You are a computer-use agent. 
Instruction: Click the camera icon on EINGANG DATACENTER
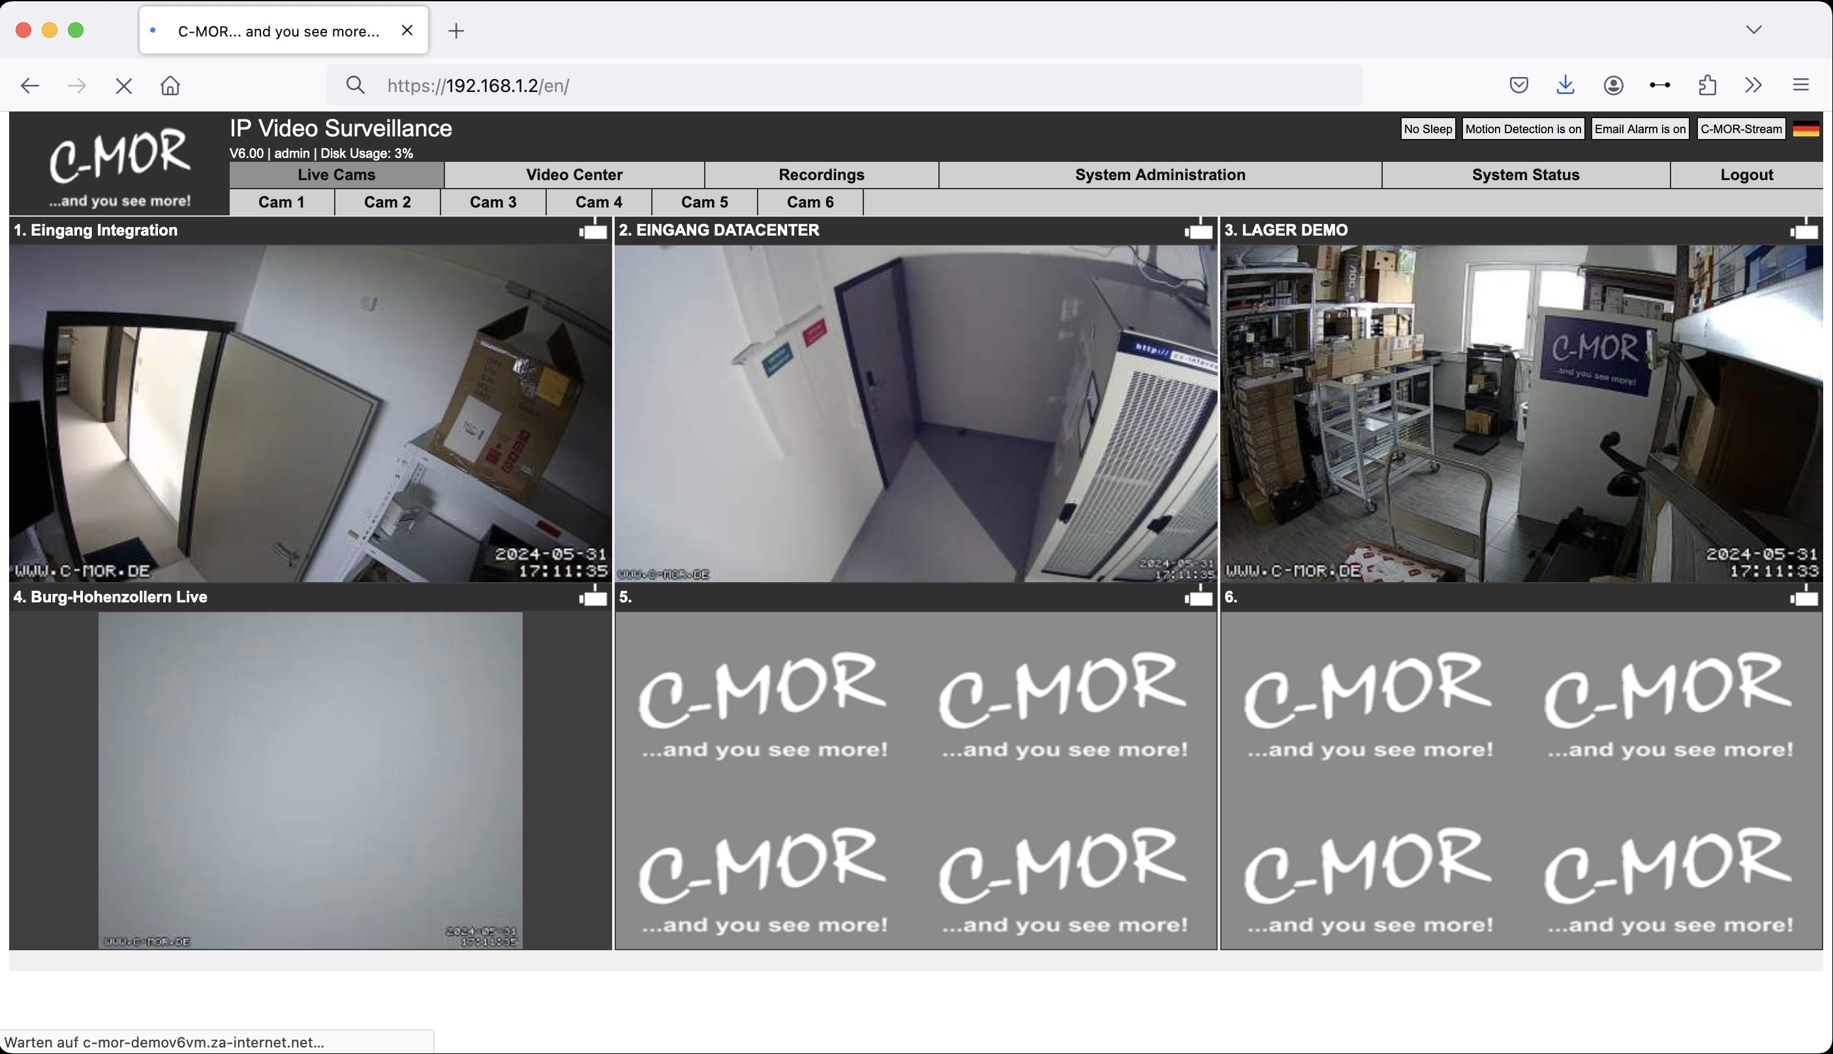[x=1198, y=230]
